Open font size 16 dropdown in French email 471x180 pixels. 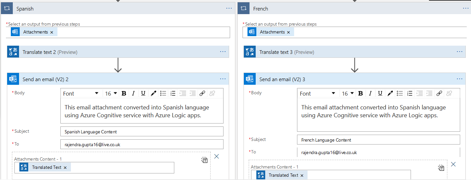click(x=348, y=94)
